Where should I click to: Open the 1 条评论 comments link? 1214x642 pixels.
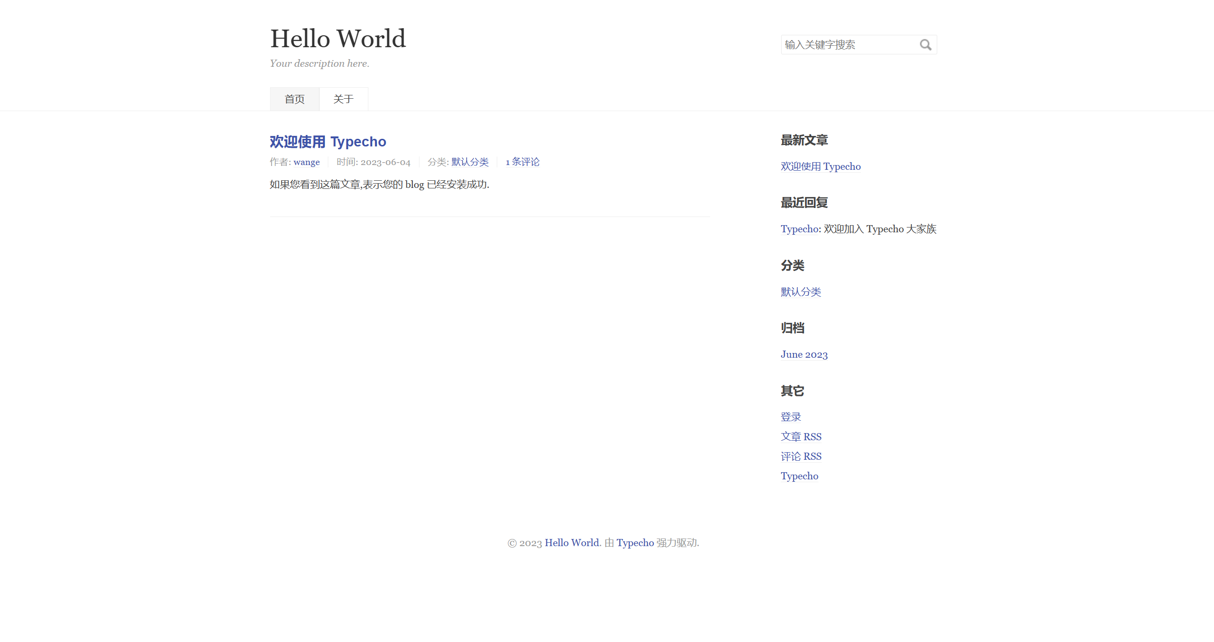(523, 162)
